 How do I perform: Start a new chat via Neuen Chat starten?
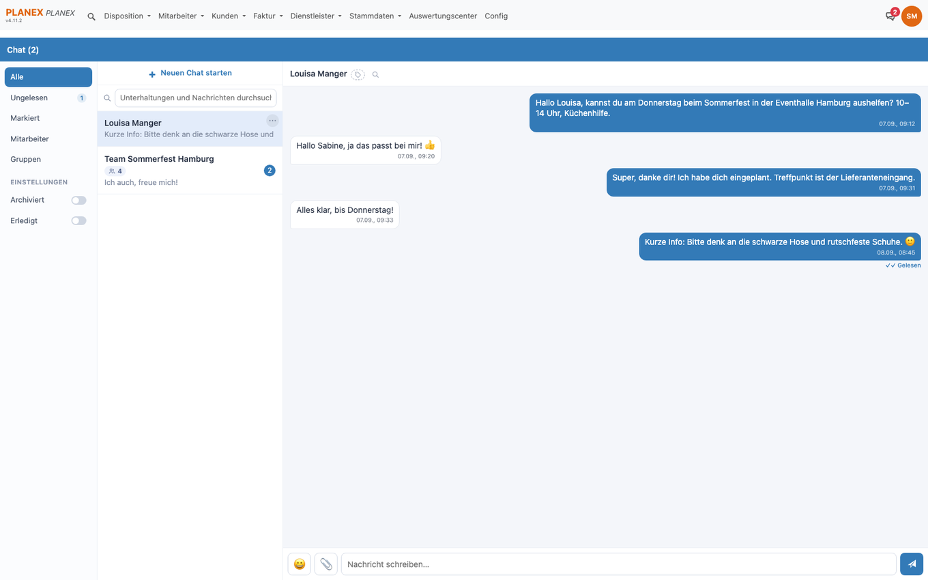190,73
